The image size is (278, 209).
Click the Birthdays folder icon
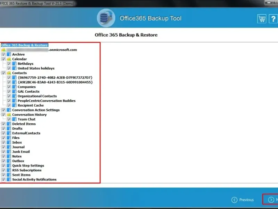[14, 64]
